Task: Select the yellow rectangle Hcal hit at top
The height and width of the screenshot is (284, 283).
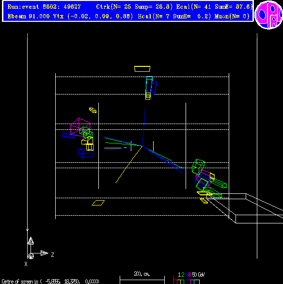Action: (x=142, y=69)
